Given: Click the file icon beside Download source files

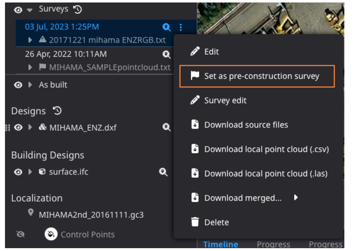Looking at the screenshot, I should coord(195,124).
